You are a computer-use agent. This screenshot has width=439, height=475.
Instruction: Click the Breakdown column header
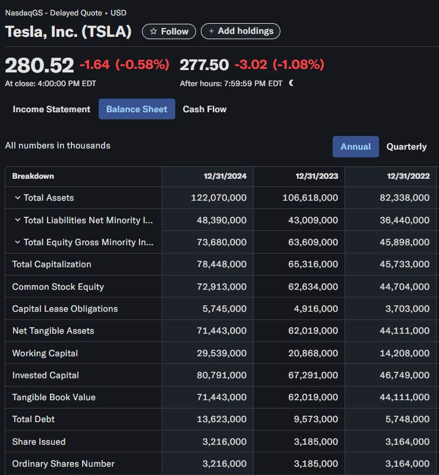pos(33,176)
